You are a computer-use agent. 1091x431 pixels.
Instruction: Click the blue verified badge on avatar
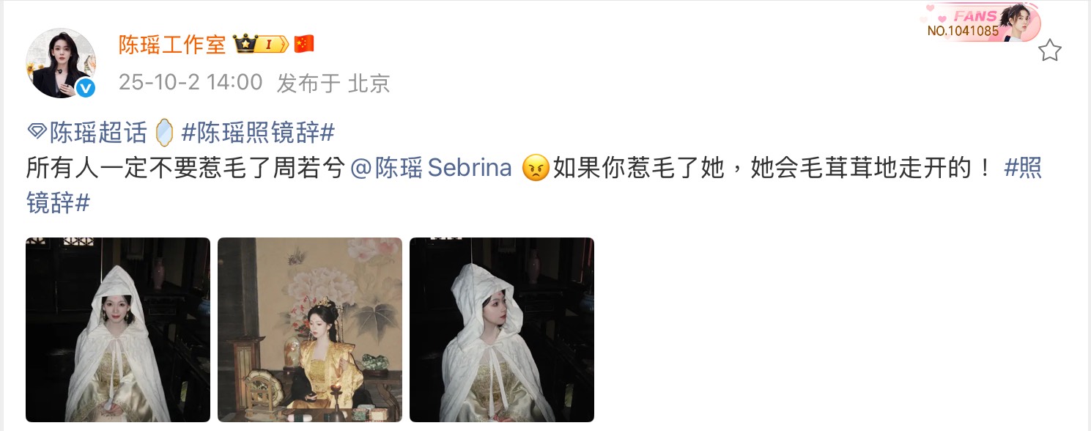tap(86, 89)
